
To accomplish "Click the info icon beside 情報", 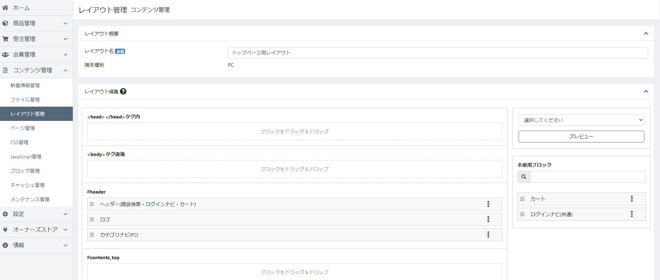I will point(5,245).
